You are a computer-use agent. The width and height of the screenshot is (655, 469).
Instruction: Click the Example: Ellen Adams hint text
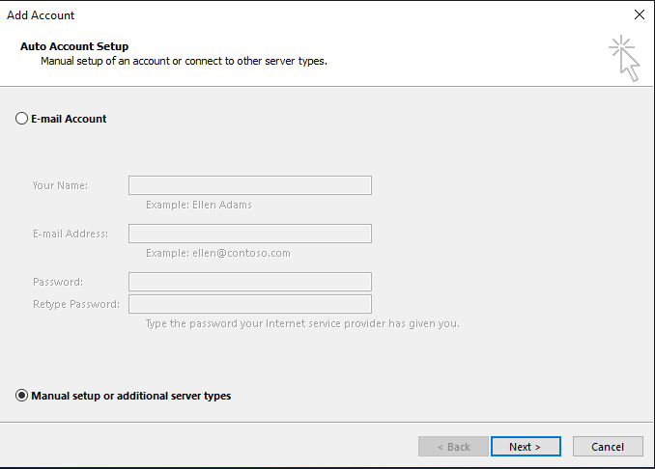pos(199,205)
